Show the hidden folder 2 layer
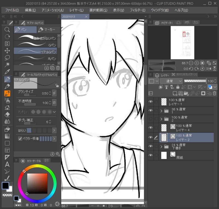219x209 pixels. click(151, 119)
